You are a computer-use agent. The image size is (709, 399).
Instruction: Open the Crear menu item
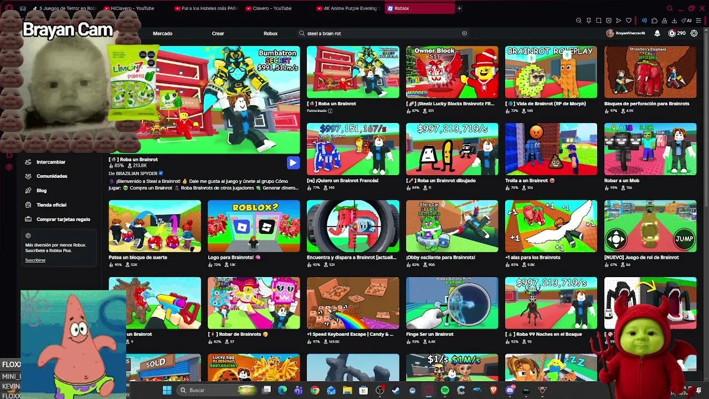pyautogui.click(x=218, y=33)
